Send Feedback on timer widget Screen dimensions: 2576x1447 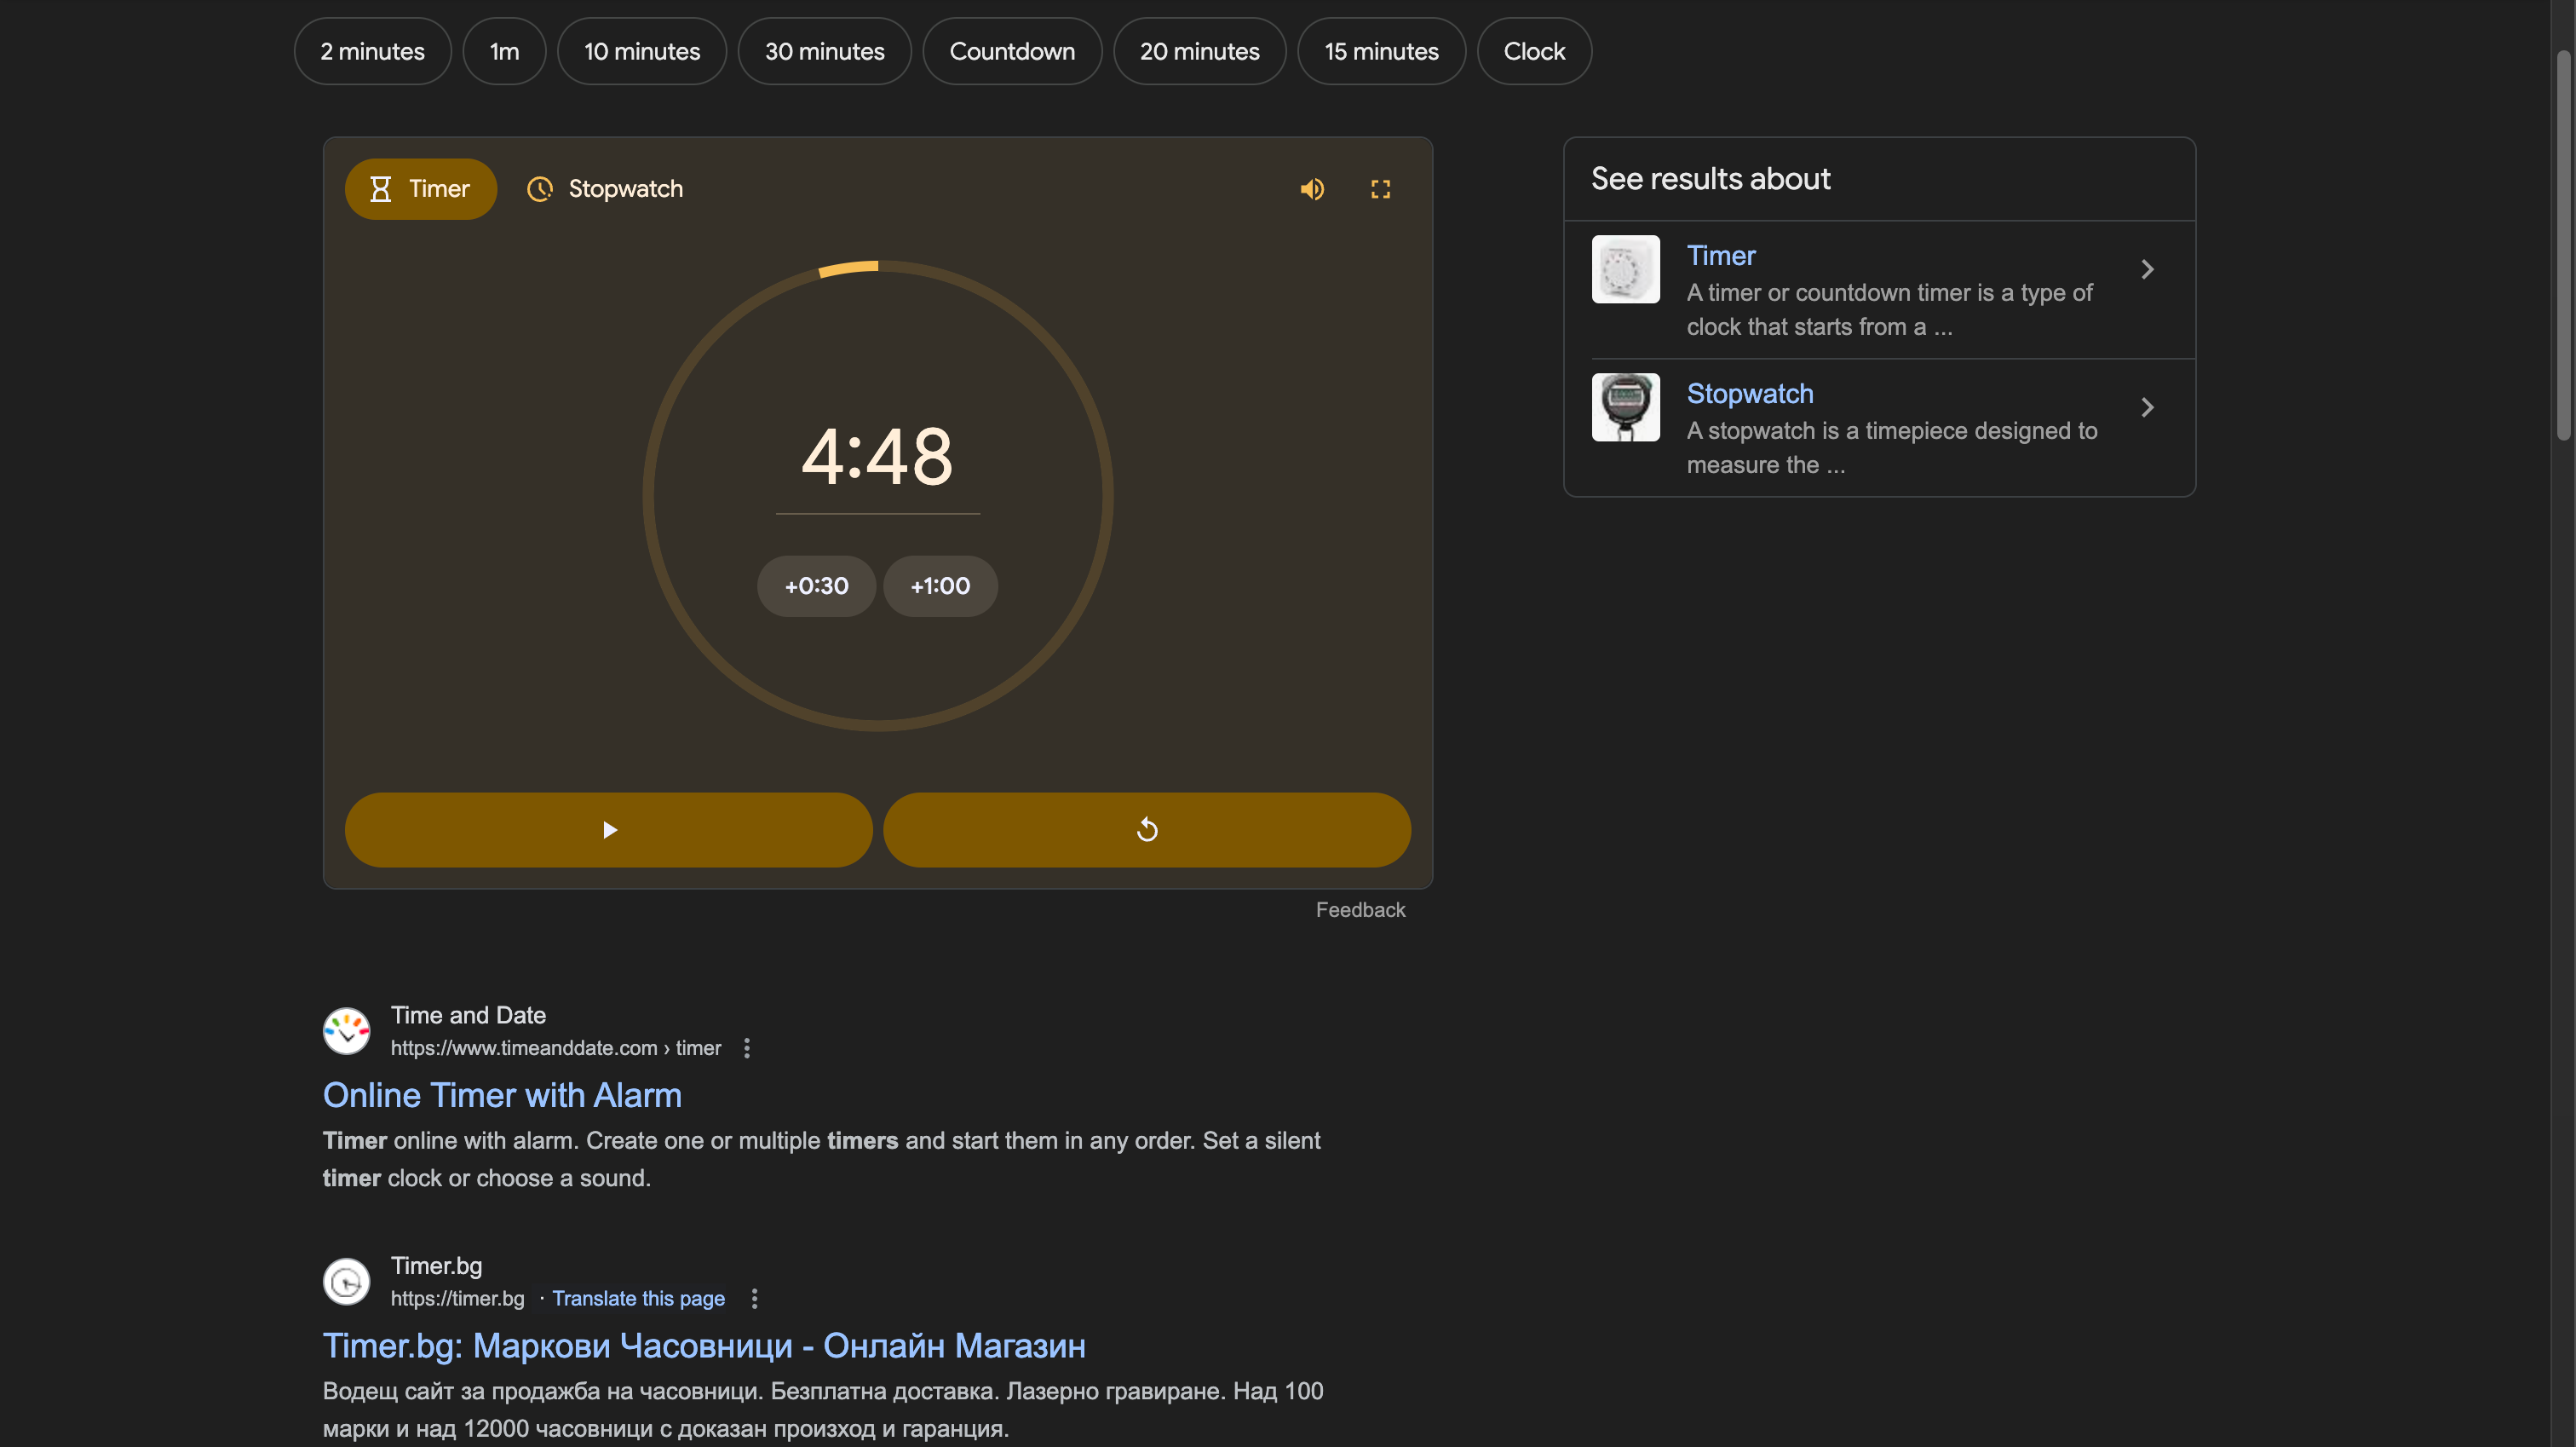click(1360, 909)
